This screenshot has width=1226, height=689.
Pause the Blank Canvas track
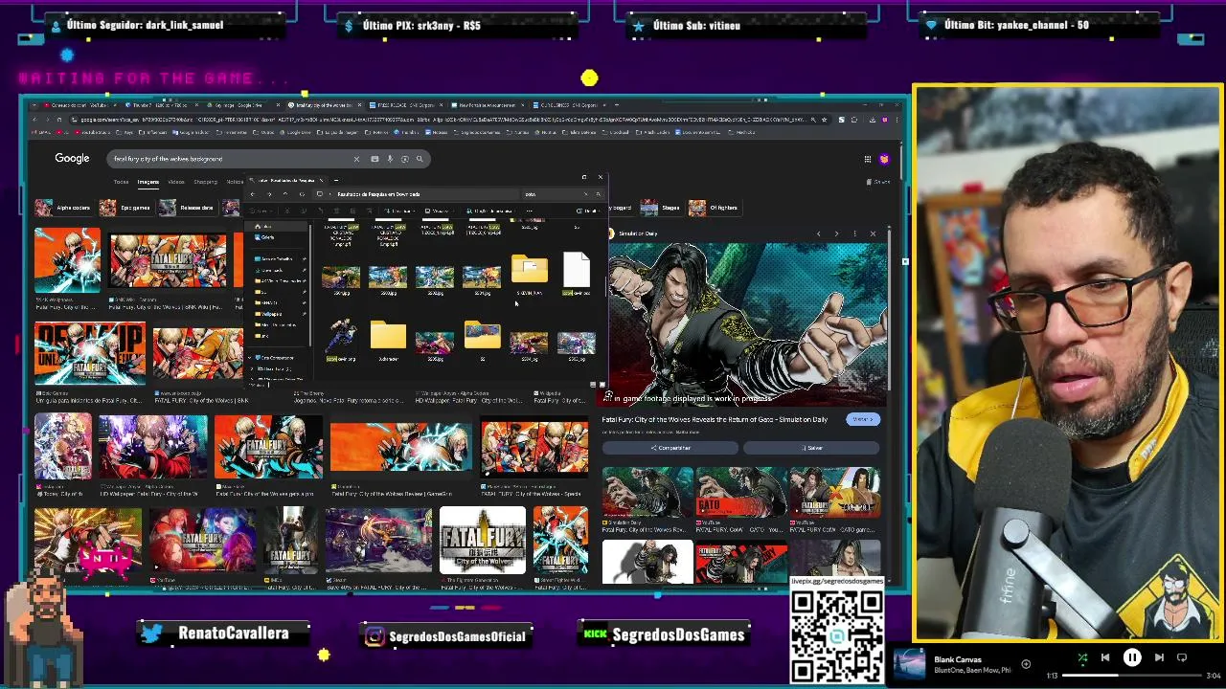click(x=1132, y=657)
